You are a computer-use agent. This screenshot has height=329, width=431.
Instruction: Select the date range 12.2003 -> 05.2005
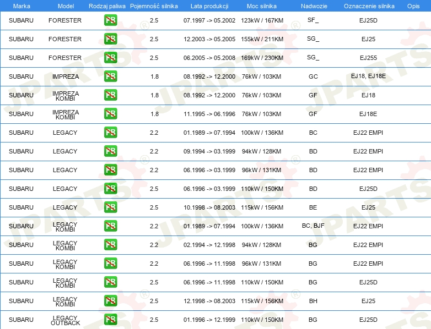click(209, 39)
